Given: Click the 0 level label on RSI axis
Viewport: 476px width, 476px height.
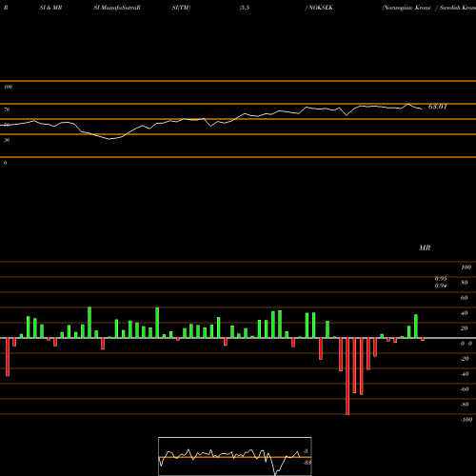Looking at the screenshot, I should (x=5, y=163).
